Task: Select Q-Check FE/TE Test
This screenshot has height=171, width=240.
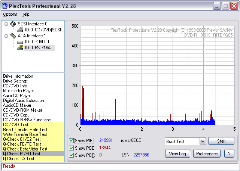Action: coord(33,144)
